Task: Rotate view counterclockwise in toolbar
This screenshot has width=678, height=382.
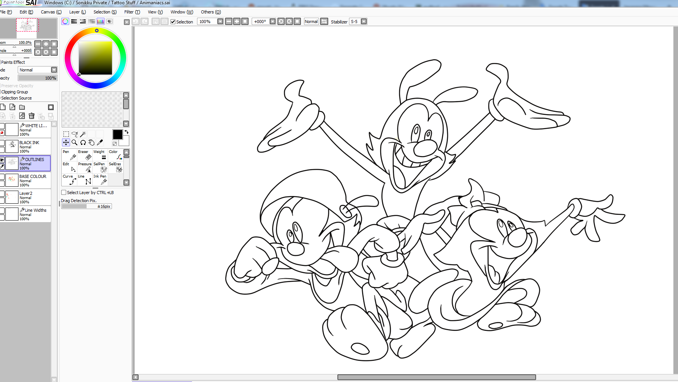Action: click(x=281, y=22)
